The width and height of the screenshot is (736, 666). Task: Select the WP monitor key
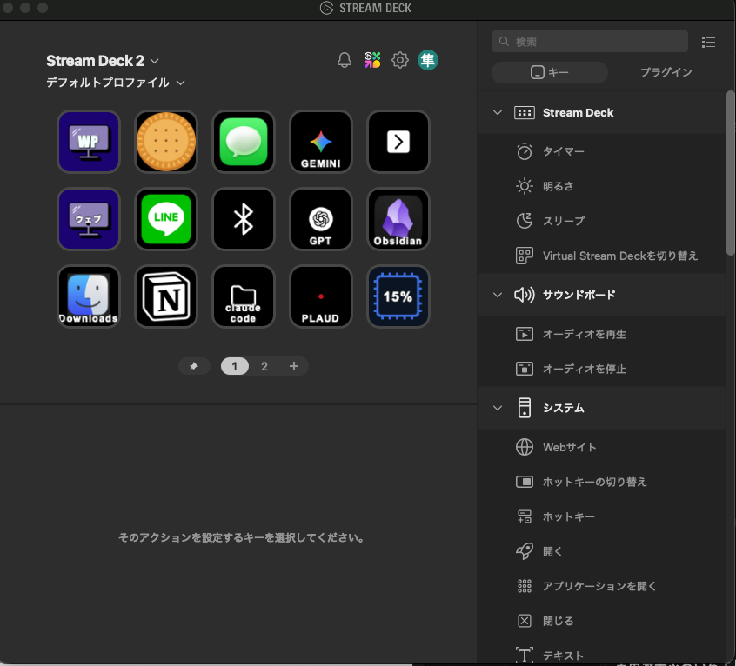coord(89,142)
